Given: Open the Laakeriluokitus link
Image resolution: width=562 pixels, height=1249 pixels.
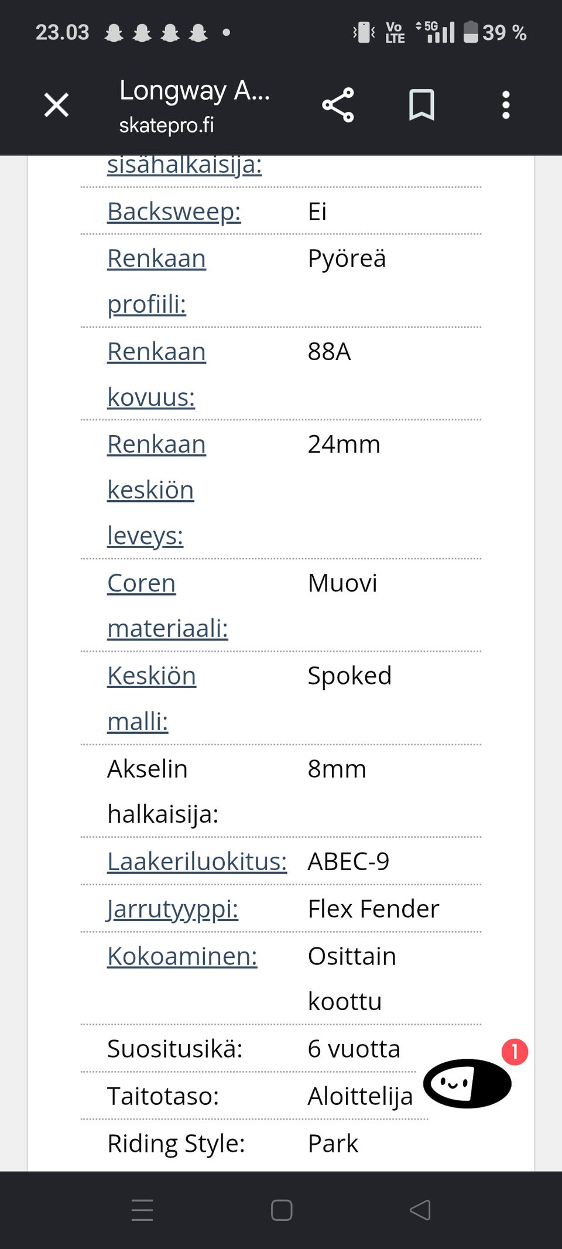Looking at the screenshot, I should [197, 861].
